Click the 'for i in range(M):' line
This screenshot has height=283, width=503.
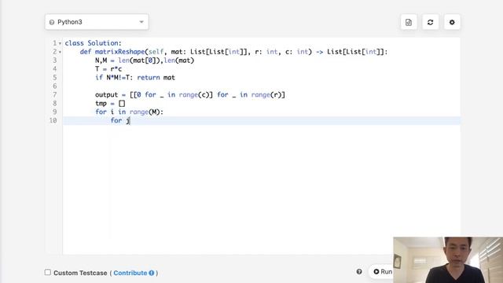(129, 112)
